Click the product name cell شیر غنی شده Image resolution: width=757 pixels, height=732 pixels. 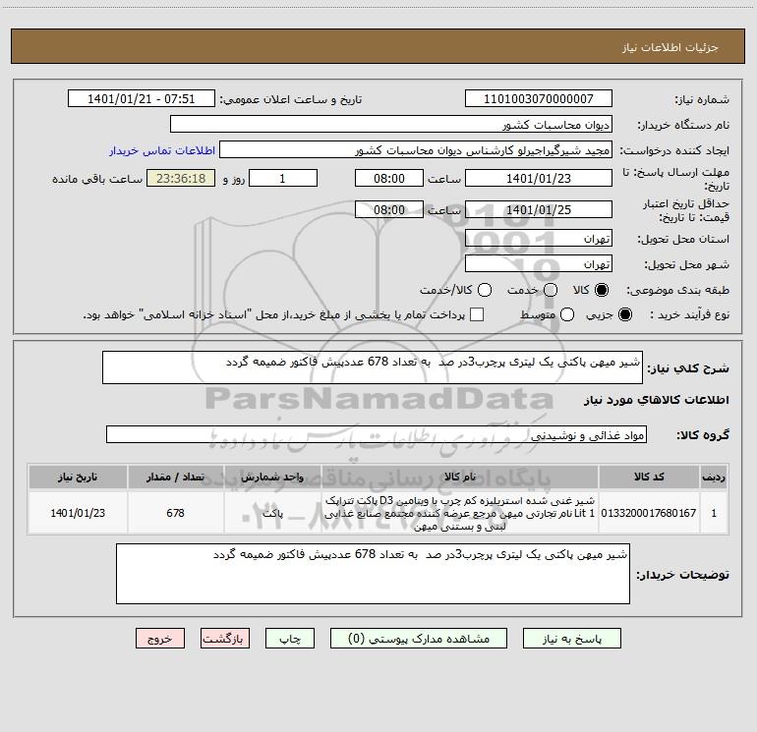460,513
